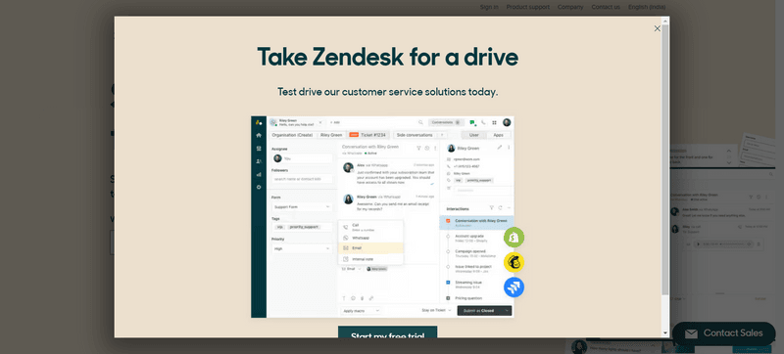The image size is (784, 354).
Task: Switch to the User tab in preview
Action: pyautogui.click(x=473, y=135)
